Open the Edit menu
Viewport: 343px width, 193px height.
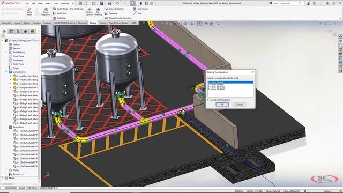pyautogui.click(x=33, y=3)
